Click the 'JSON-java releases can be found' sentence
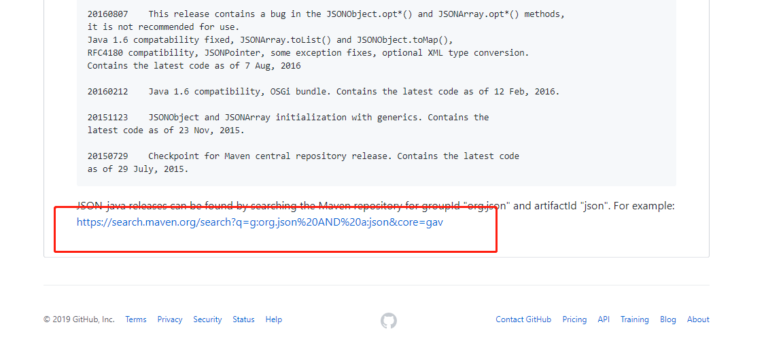Image resolution: width=783 pixels, height=348 pixels. point(375,206)
